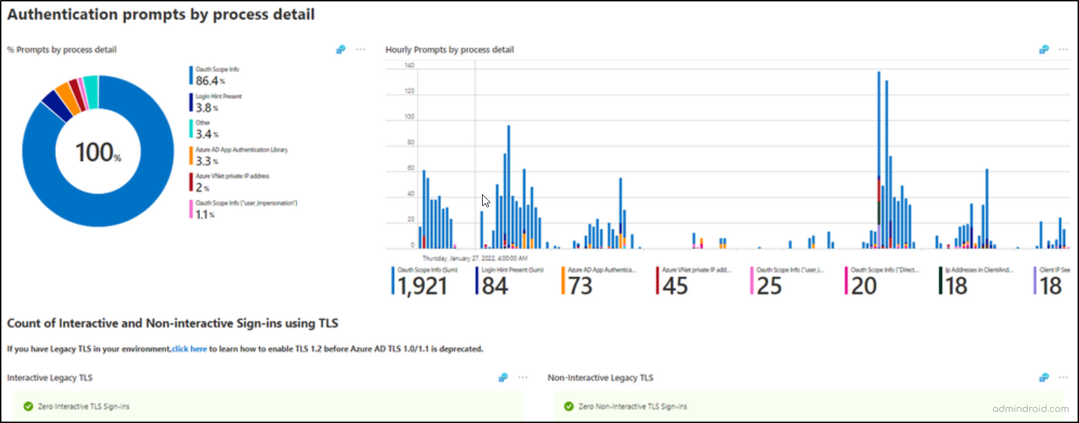Open the Hourly Prompts ellipsis menu

pyautogui.click(x=1064, y=49)
